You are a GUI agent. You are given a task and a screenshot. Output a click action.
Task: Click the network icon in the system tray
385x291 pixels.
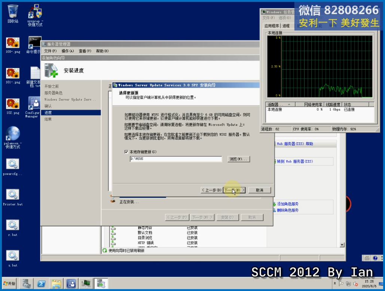coord(348,284)
